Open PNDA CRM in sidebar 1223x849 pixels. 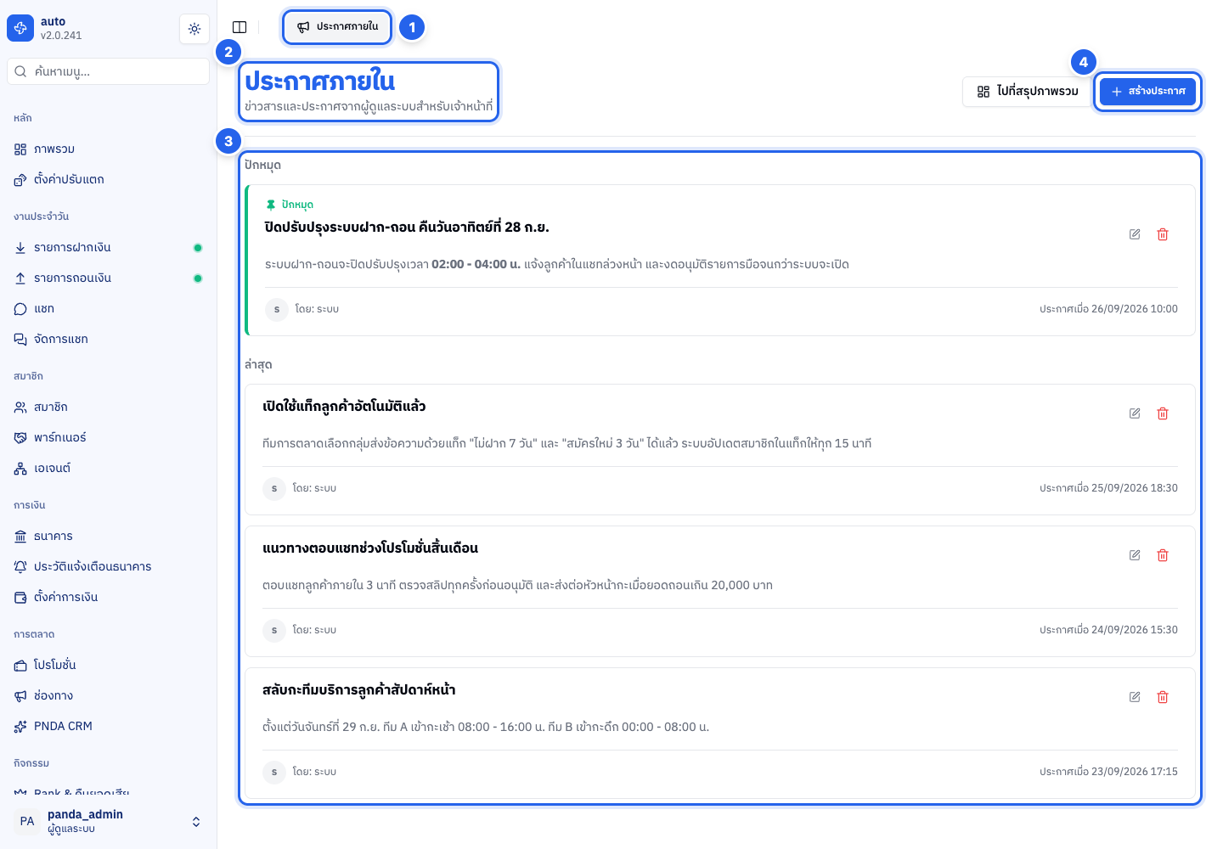(109, 727)
